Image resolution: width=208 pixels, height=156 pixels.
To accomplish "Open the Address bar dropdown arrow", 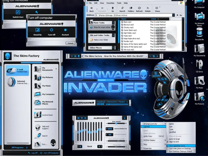I will (173, 15).
